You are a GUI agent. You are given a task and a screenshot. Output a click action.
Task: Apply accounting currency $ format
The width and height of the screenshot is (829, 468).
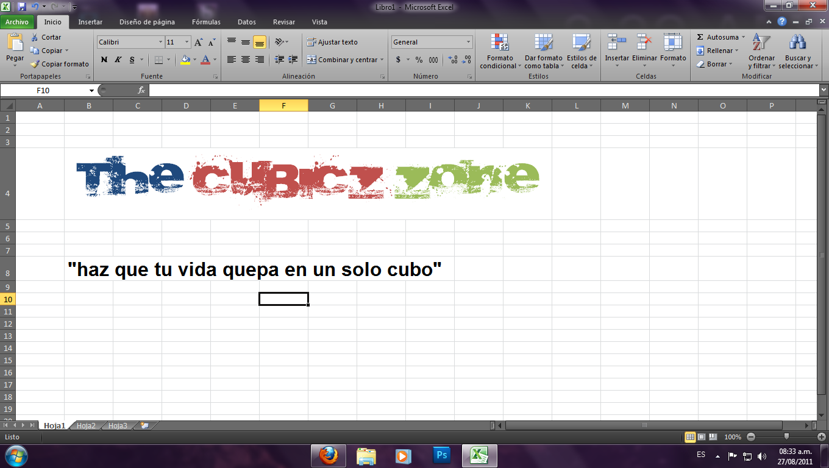[398, 60]
